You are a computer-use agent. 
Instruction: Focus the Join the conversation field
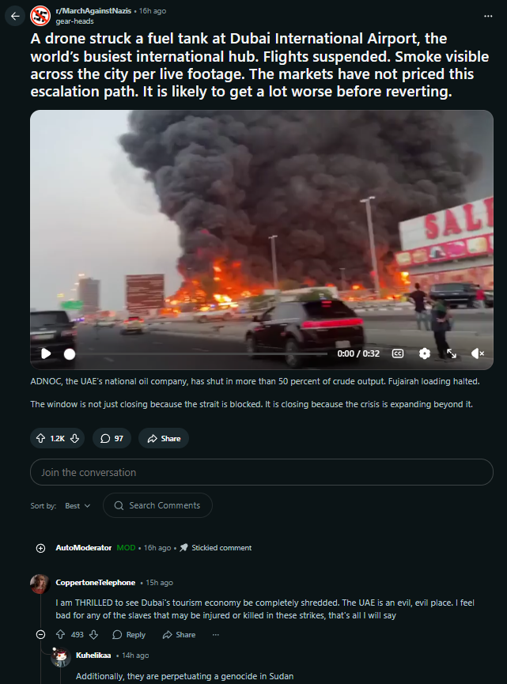[x=262, y=472]
